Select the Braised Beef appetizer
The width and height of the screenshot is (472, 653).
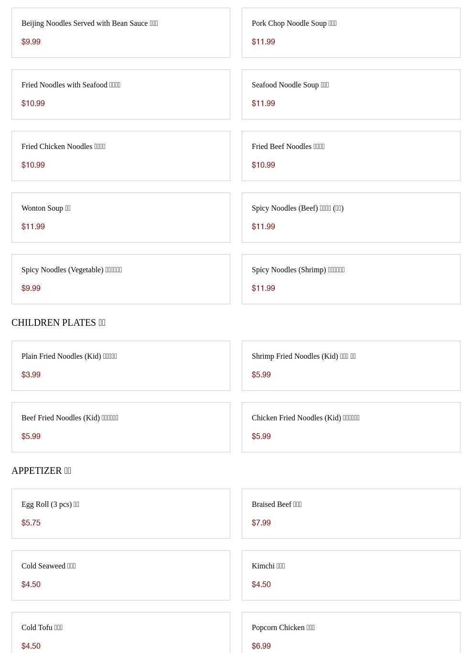(351, 514)
